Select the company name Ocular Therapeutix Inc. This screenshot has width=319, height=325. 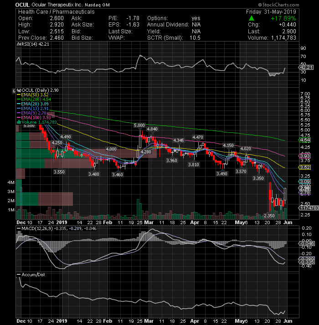point(57,5)
